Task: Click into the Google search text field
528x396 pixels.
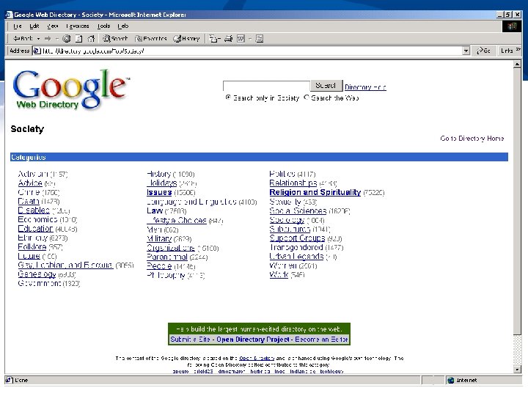Action: pyautogui.click(x=266, y=86)
